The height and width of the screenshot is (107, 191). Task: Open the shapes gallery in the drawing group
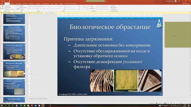(84, 7)
